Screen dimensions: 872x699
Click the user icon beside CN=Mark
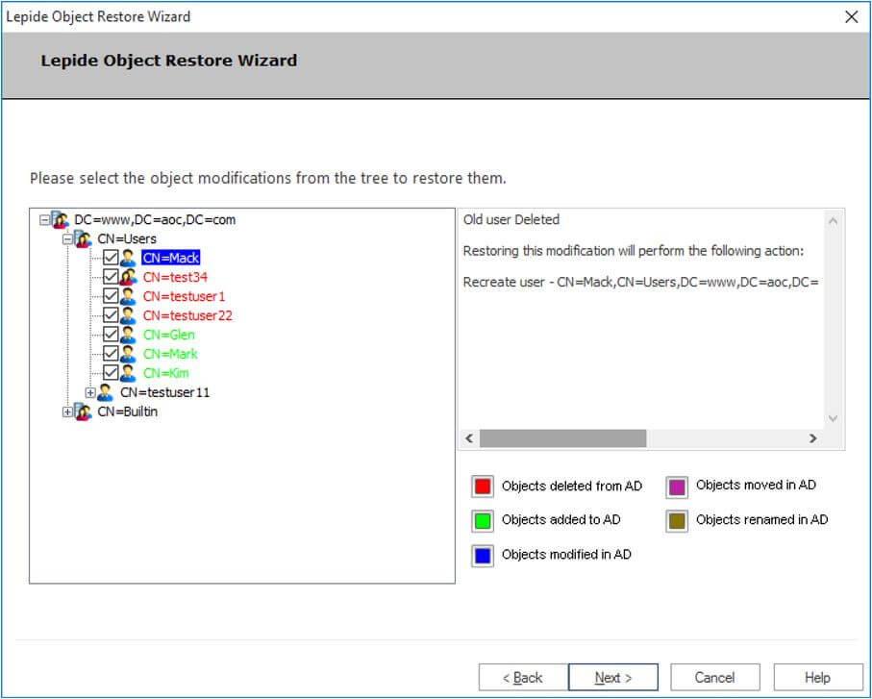coord(129,354)
